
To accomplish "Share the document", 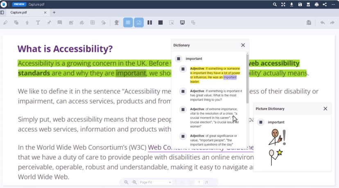I will pos(325,4).
